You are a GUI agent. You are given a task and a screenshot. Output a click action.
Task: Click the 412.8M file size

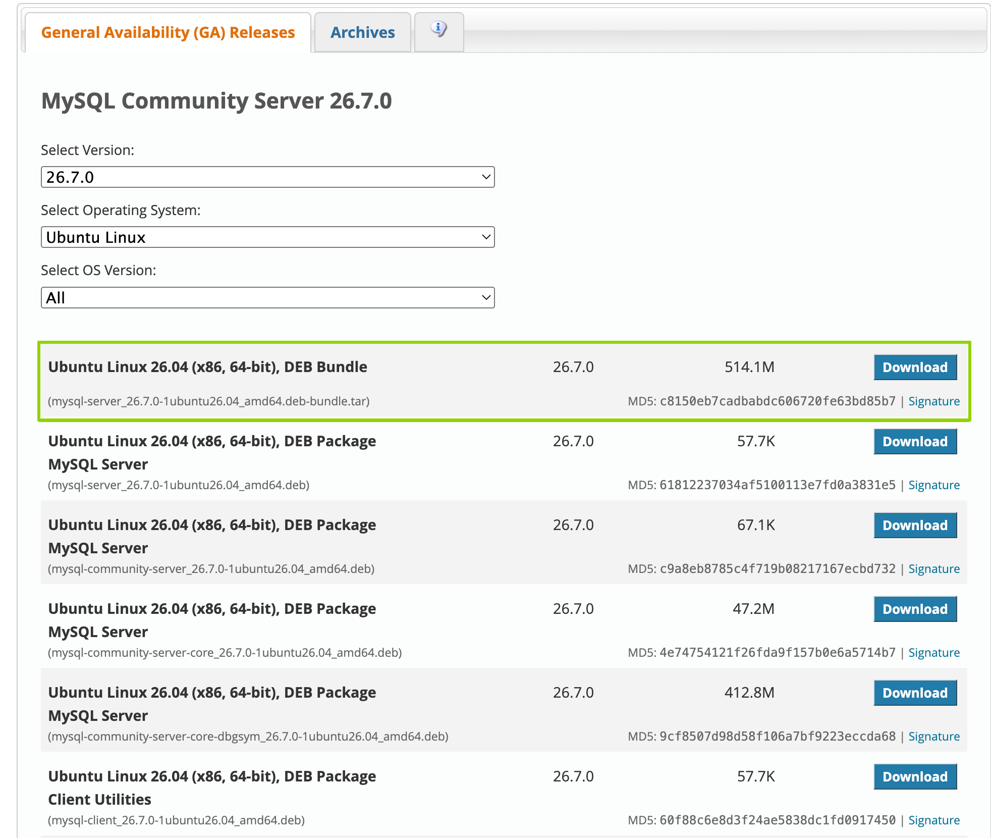pos(749,693)
